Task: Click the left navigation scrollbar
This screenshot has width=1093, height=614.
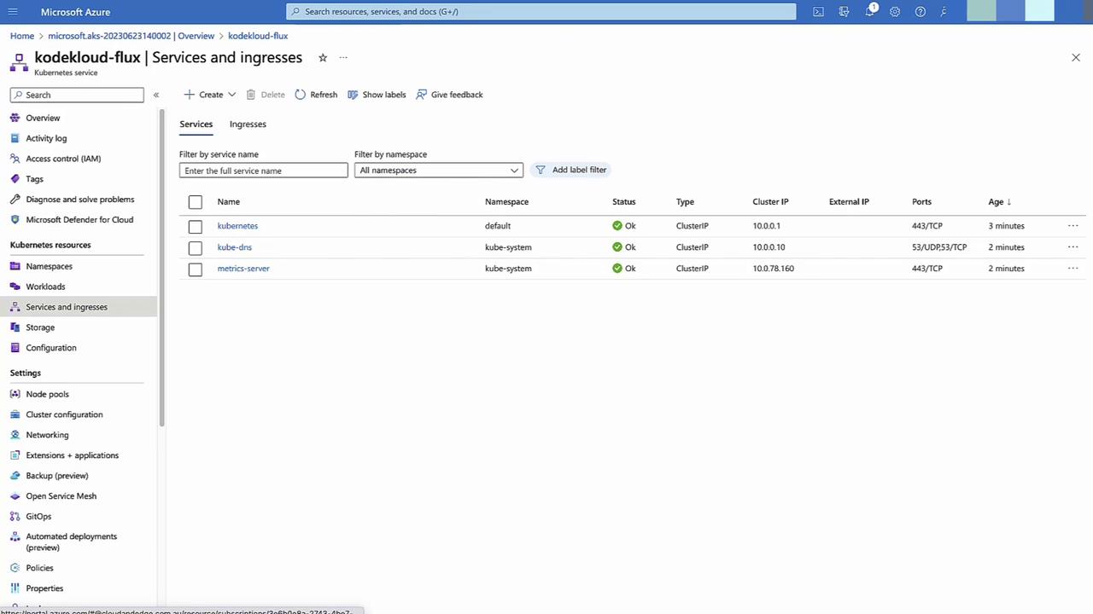Action: coord(161,269)
